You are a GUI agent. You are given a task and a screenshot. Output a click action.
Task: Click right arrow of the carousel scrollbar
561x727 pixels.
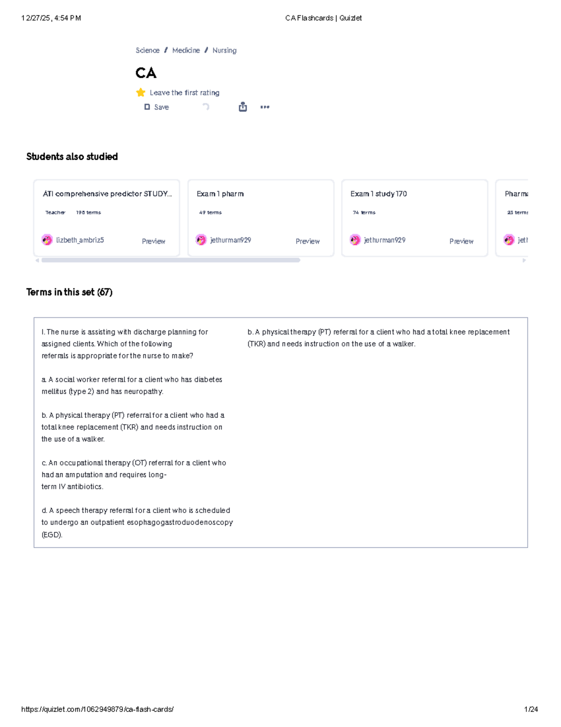pyautogui.click(x=525, y=260)
